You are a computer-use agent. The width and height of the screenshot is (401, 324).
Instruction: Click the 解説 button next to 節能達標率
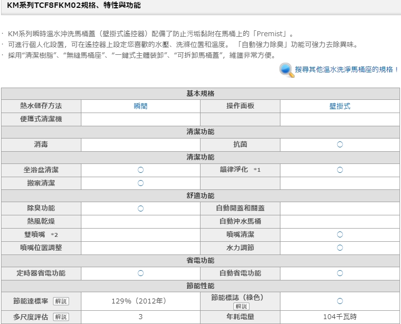tap(61, 301)
